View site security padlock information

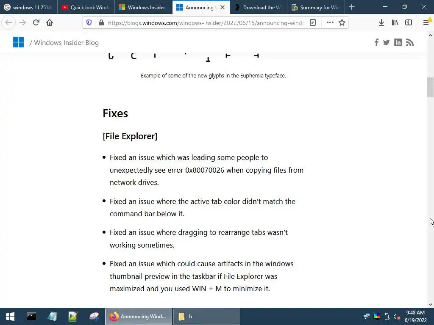101,23
